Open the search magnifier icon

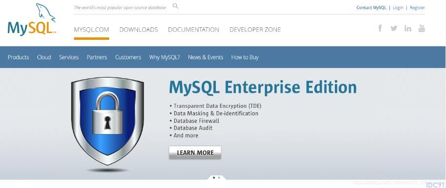click(x=175, y=6)
